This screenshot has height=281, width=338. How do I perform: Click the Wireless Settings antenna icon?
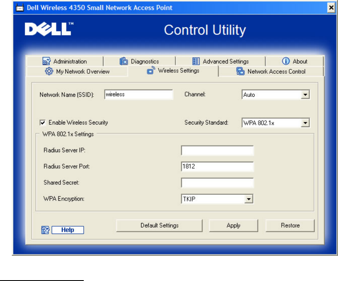pos(151,70)
